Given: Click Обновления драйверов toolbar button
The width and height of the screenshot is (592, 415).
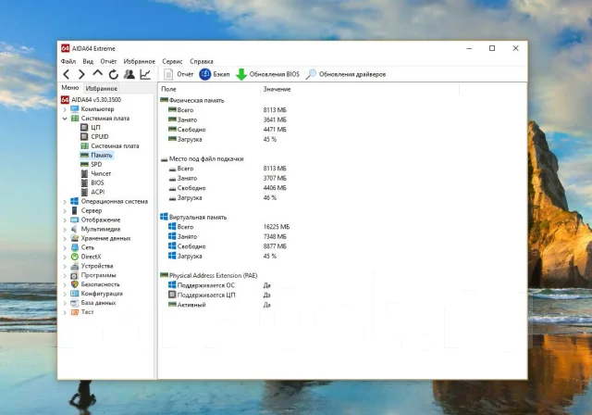Looking at the screenshot, I should point(345,74).
